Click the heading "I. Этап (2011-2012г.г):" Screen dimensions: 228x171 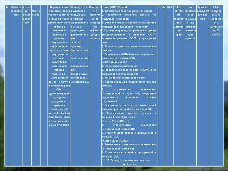(x=115, y=7)
